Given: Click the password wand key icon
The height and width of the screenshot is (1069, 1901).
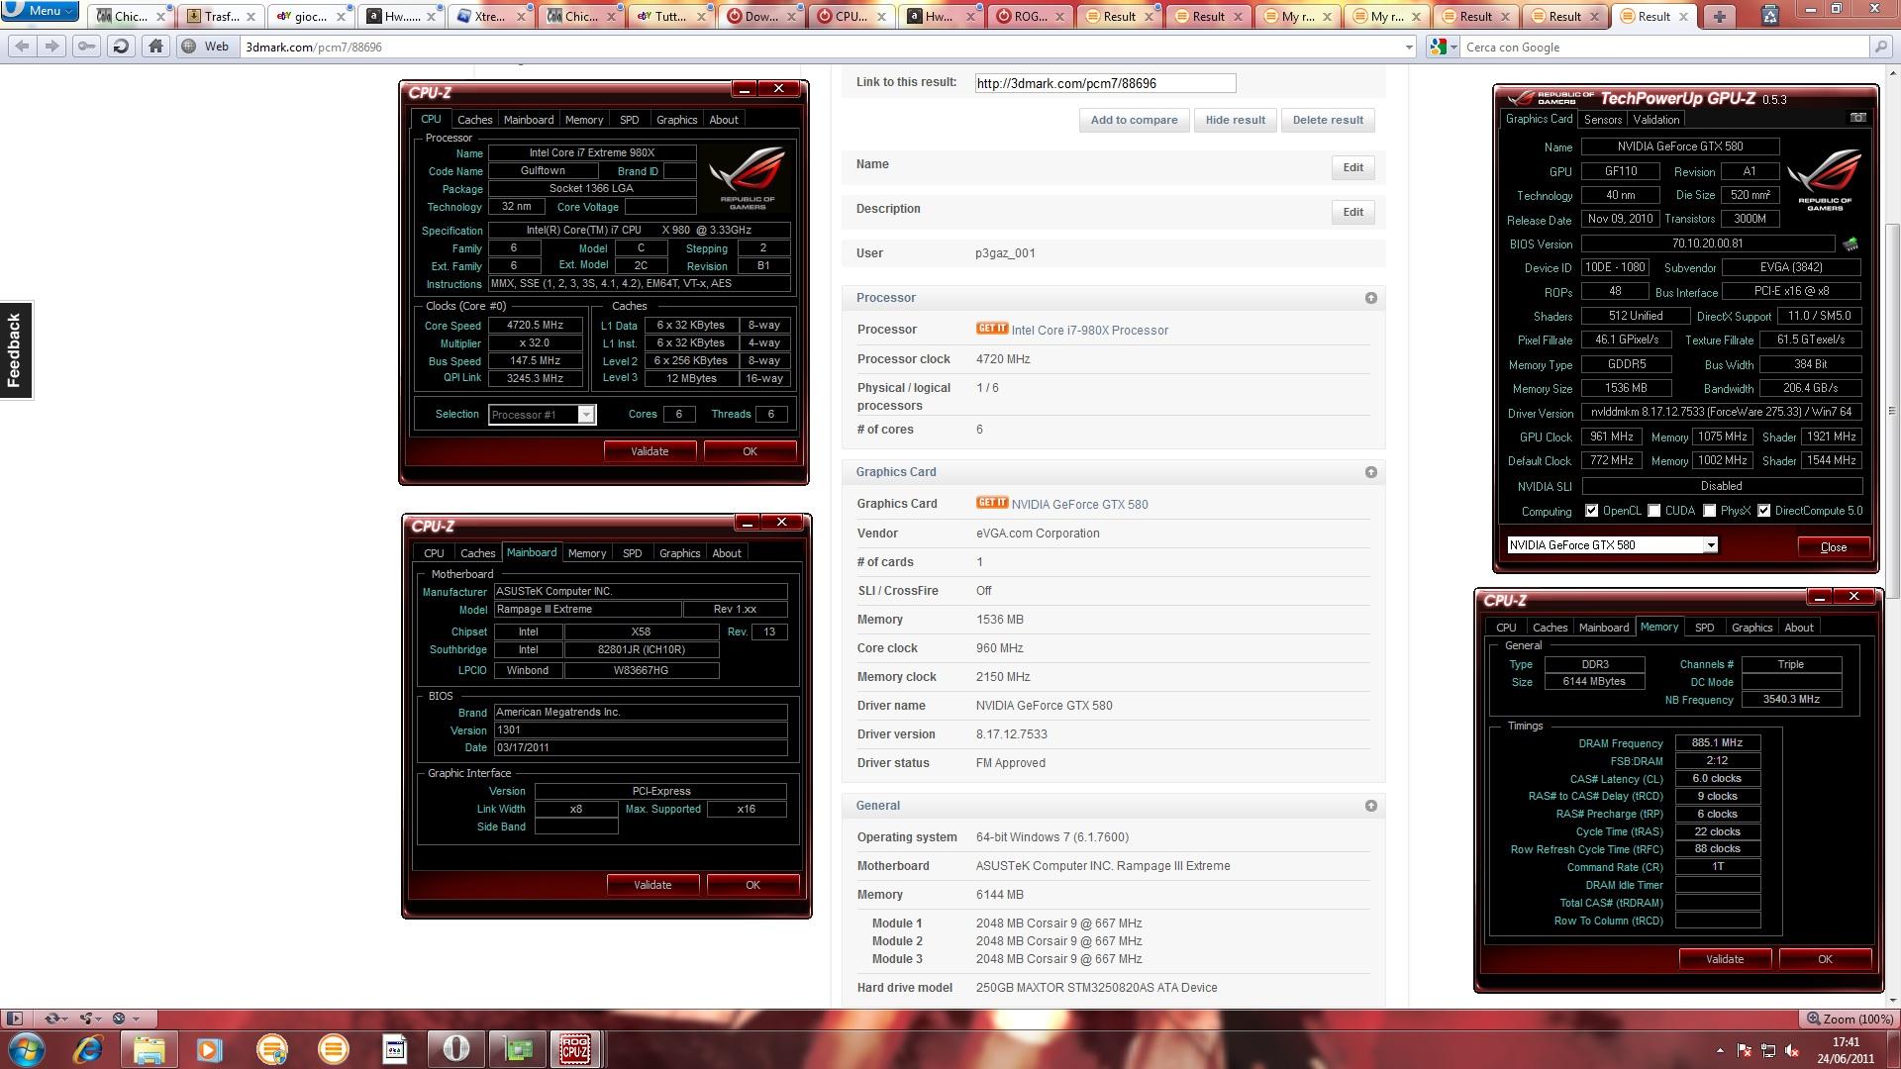Looking at the screenshot, I should click(87, 47).
